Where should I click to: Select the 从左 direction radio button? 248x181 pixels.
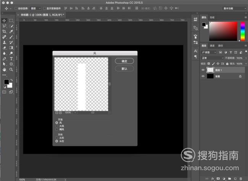point(57,141)
